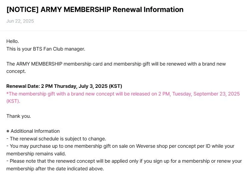Image resolution: width=247 pixels, height=180 pixels.
Task: Click the pink membership gift release note
Action: point(123,97)
